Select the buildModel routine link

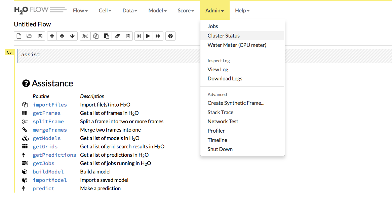[48, 171]
